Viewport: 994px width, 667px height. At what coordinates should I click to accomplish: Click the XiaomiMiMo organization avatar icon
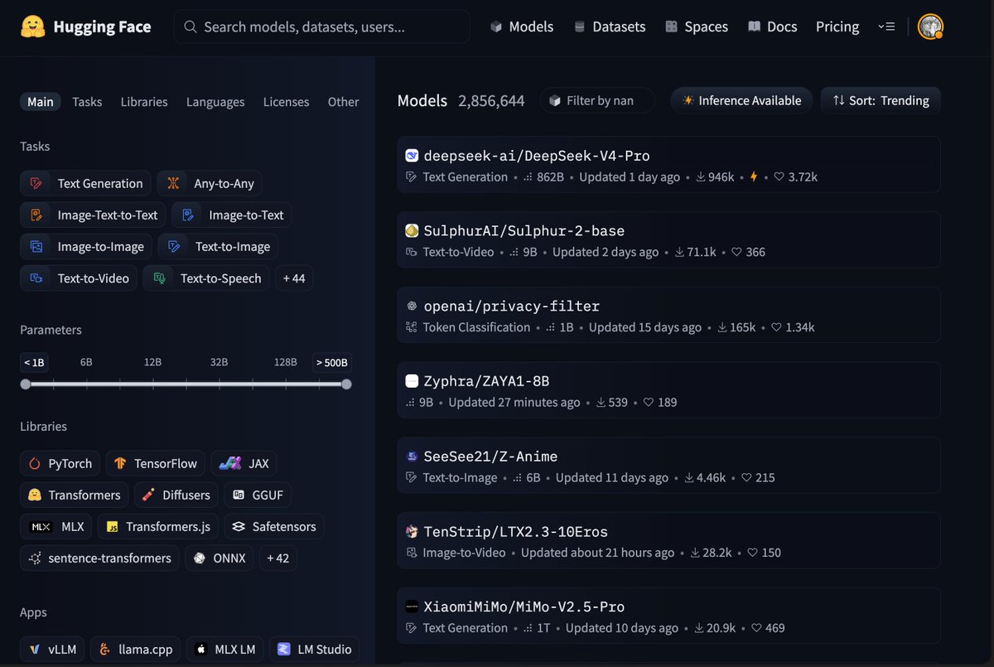[x=412, y=607]
